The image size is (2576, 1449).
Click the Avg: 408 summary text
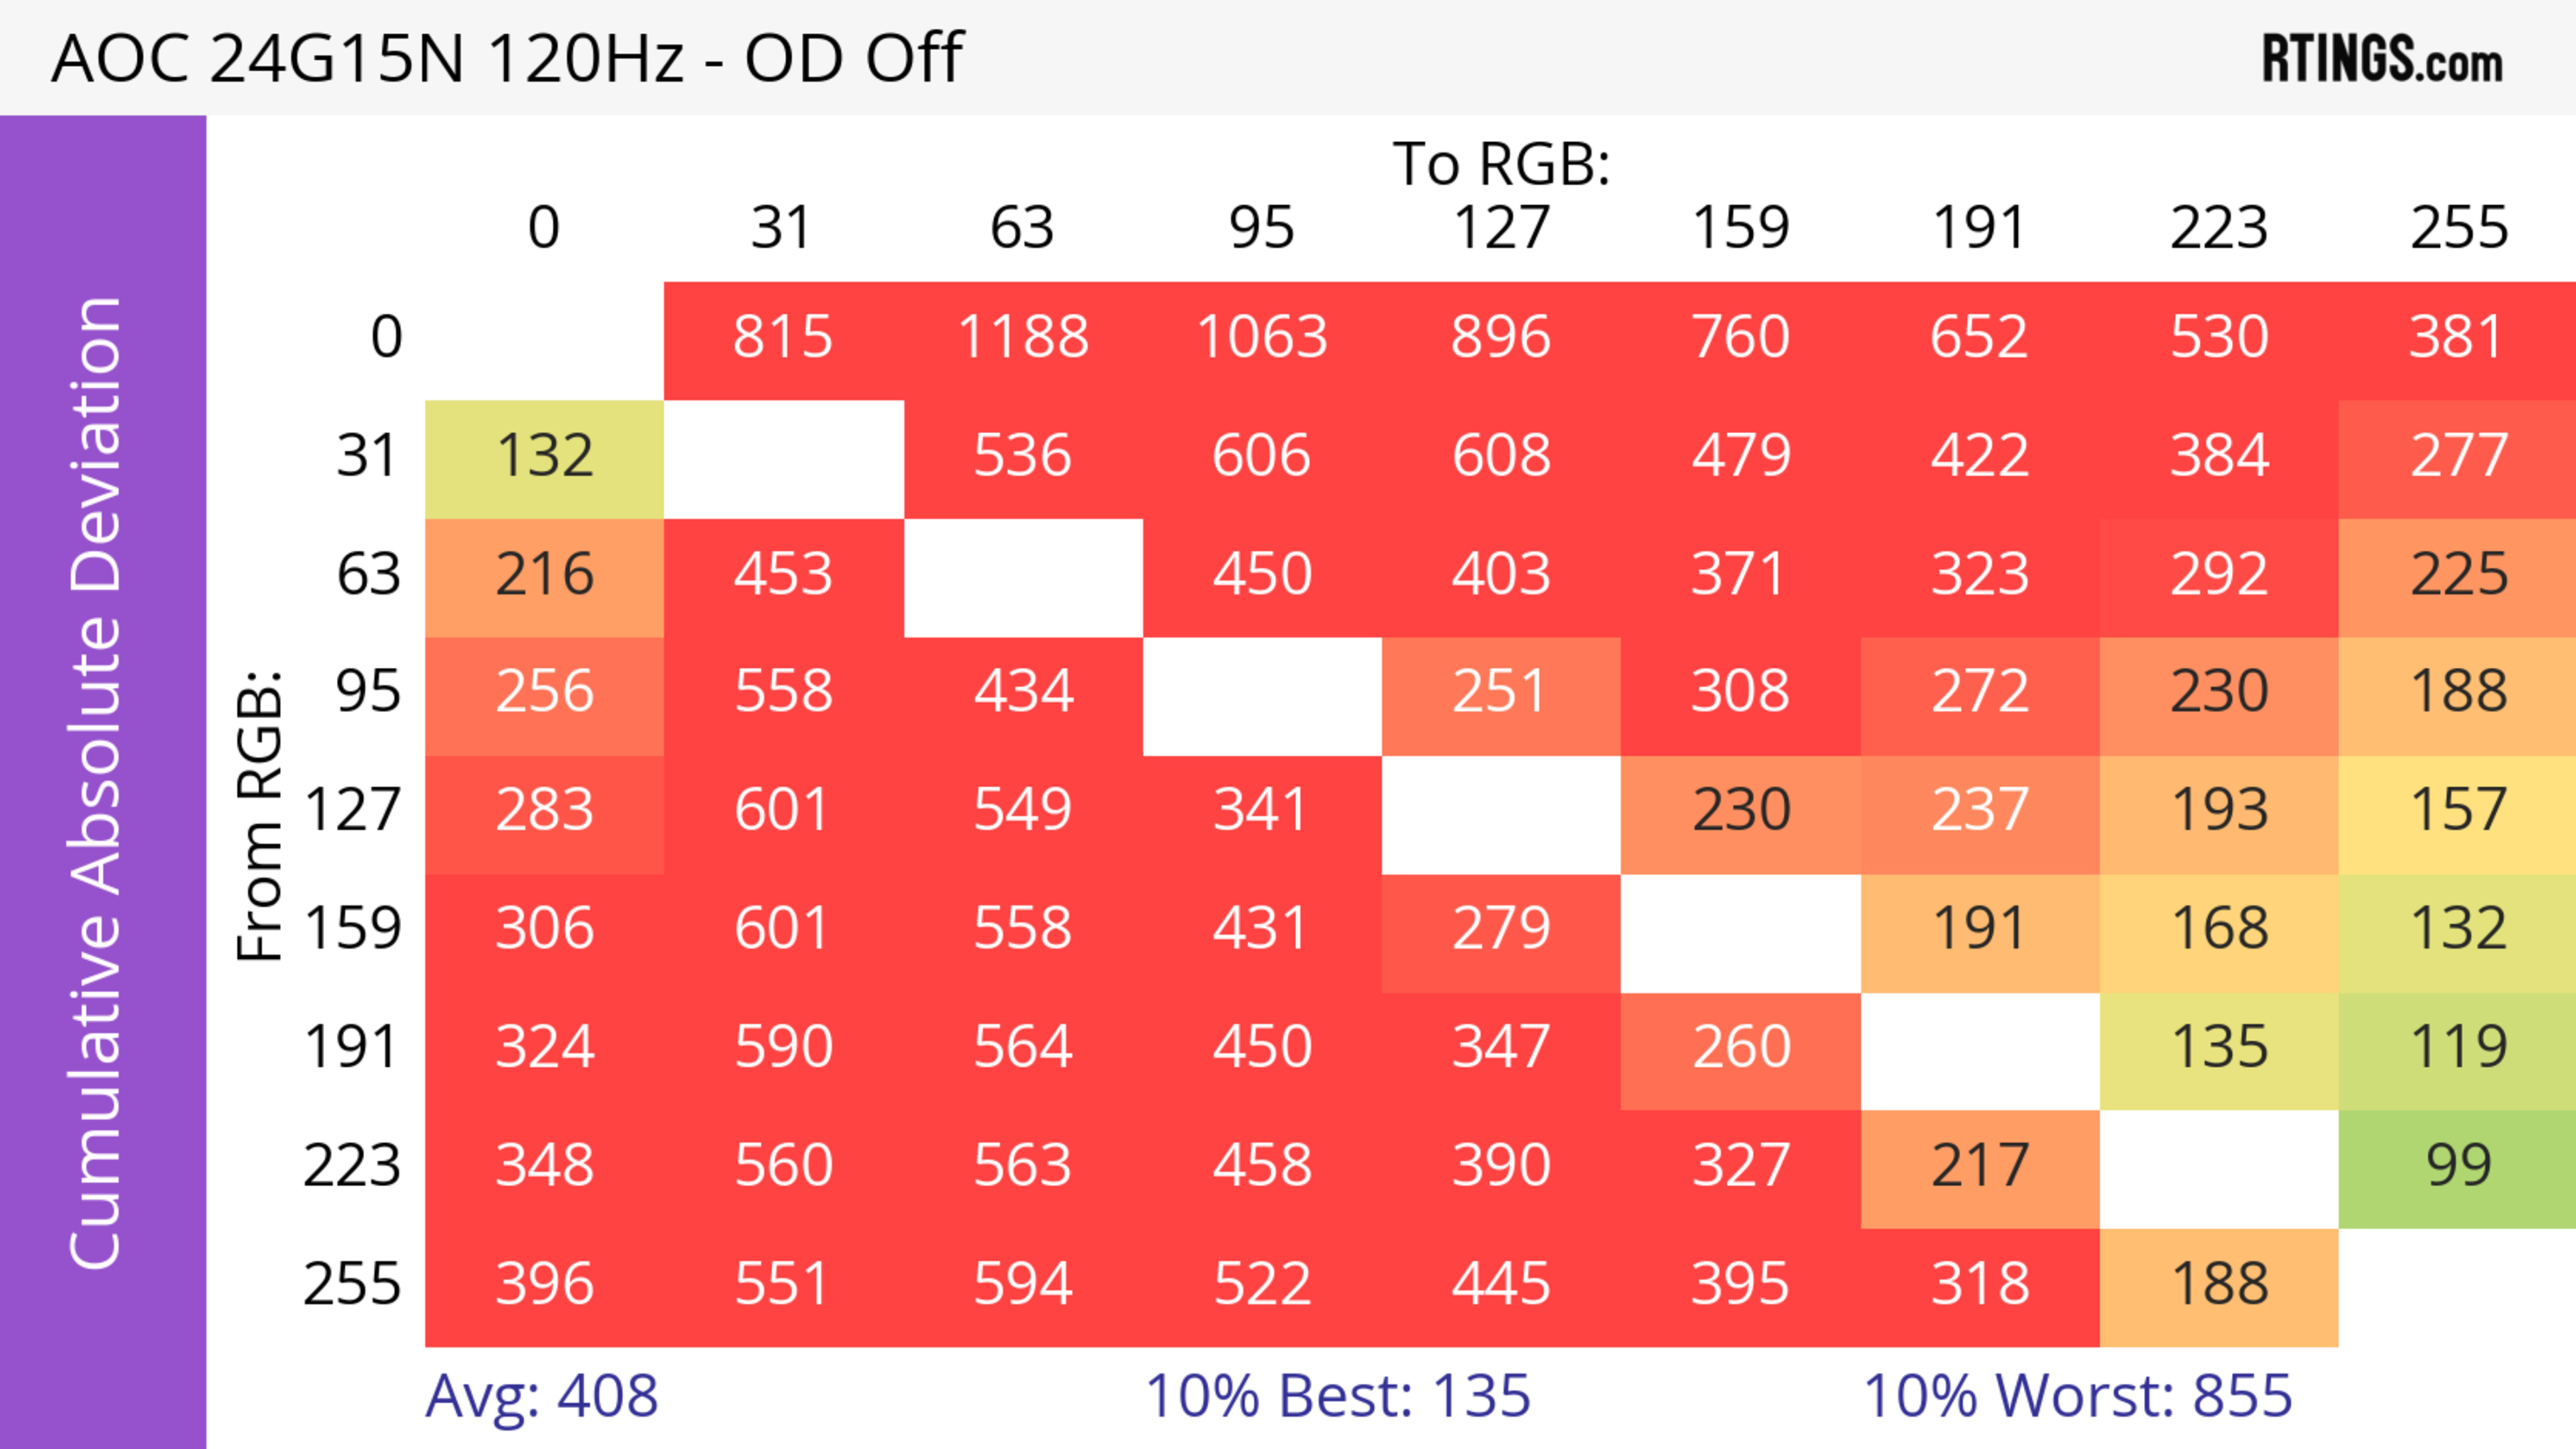[x=541, y=1396]
